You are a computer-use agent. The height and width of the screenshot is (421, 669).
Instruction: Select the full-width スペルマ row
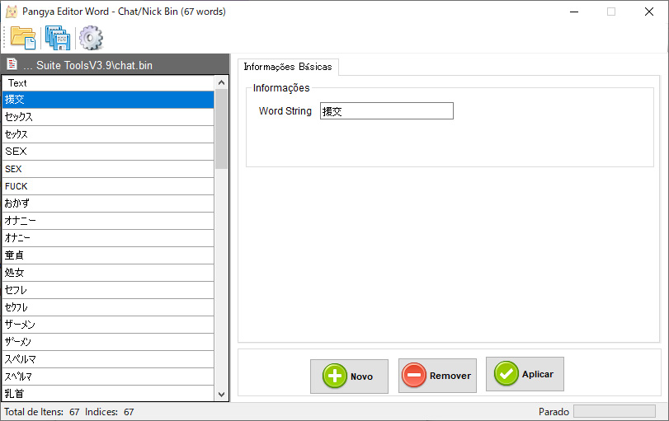pyautogui.click(x=108, y=359)
